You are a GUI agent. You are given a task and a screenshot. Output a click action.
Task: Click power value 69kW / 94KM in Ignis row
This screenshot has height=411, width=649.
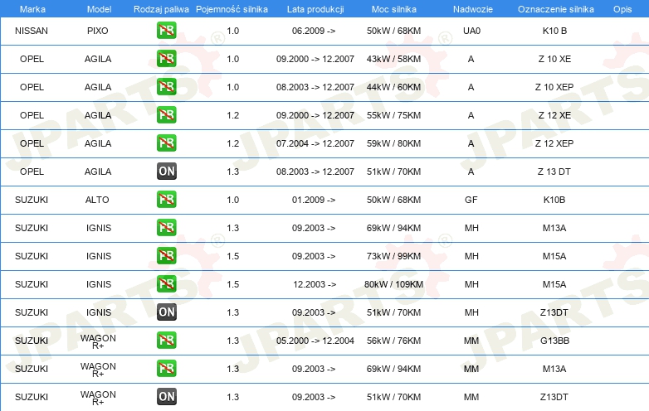point(393,228)
